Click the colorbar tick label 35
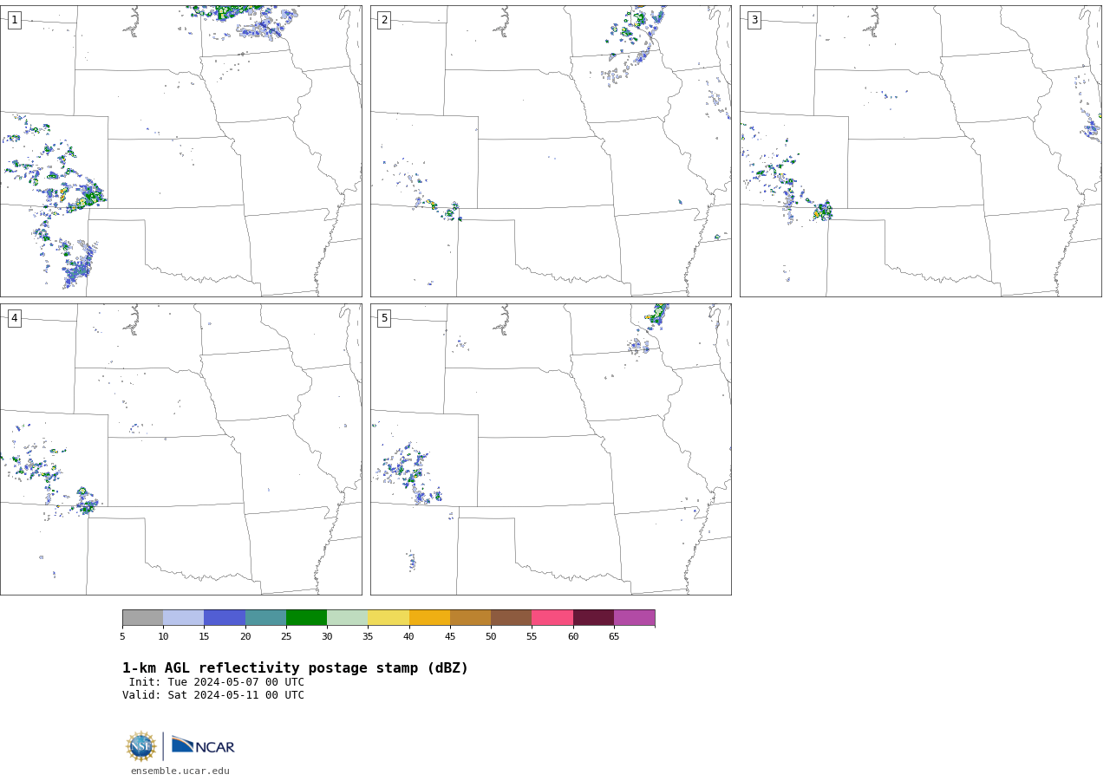 point(368,637)
